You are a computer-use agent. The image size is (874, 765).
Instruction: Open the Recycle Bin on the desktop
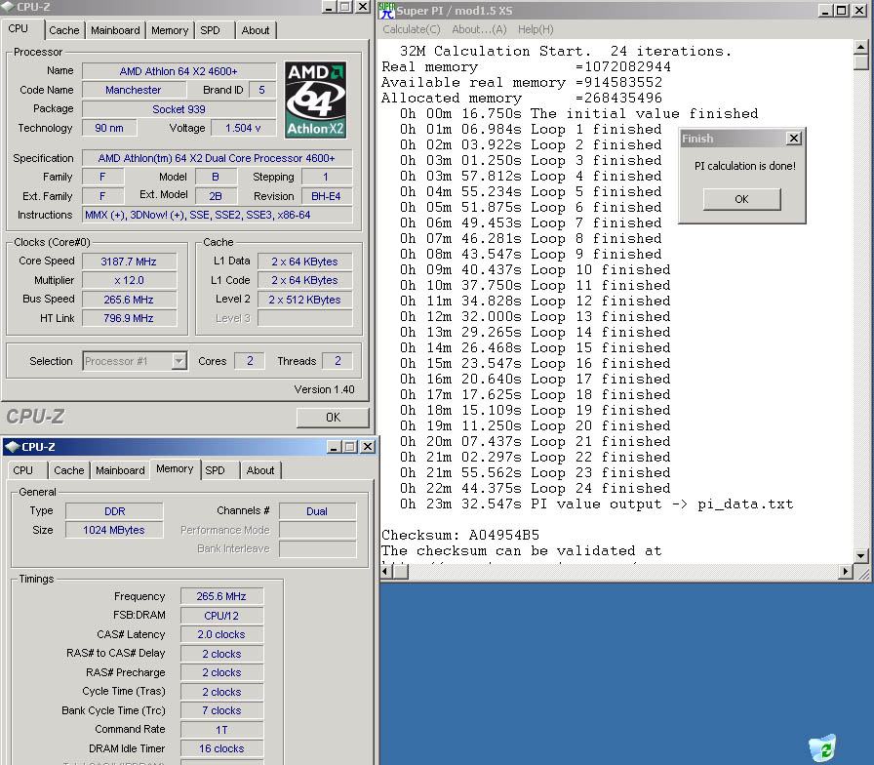[822, 748]
